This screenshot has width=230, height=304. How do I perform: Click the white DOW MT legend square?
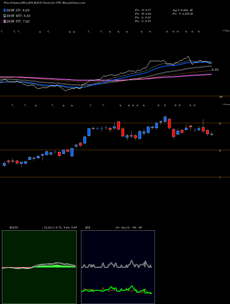[x=5, y=16]
